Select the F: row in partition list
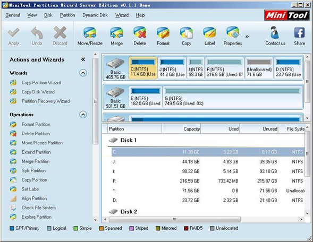The image size is (313, 242). coord(208,181)
